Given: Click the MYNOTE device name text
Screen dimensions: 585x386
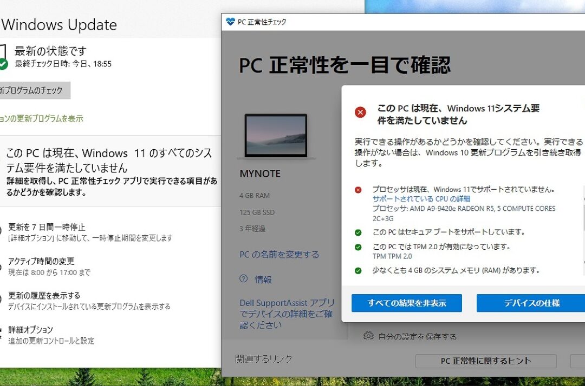Looking at the screenshot, I should tap(260, 174).
